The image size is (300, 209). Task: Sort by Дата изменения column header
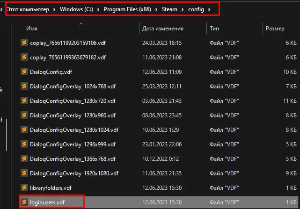pos(162,29)
